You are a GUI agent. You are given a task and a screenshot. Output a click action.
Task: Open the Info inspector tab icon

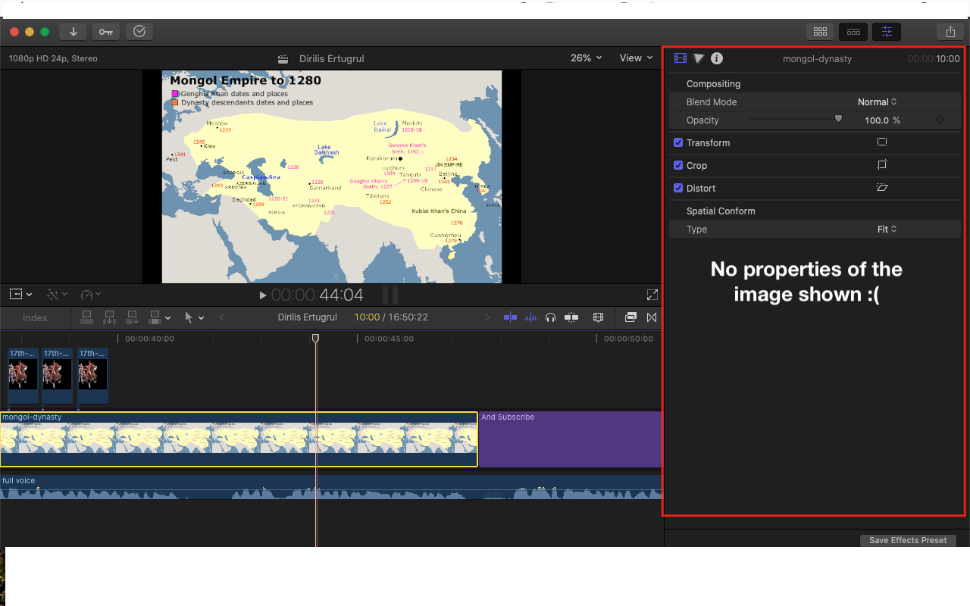point(717,58)
